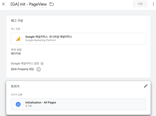This screenshot has width=156, height=116.
Task: Click the 트리거 section heading
Action: 15,86
